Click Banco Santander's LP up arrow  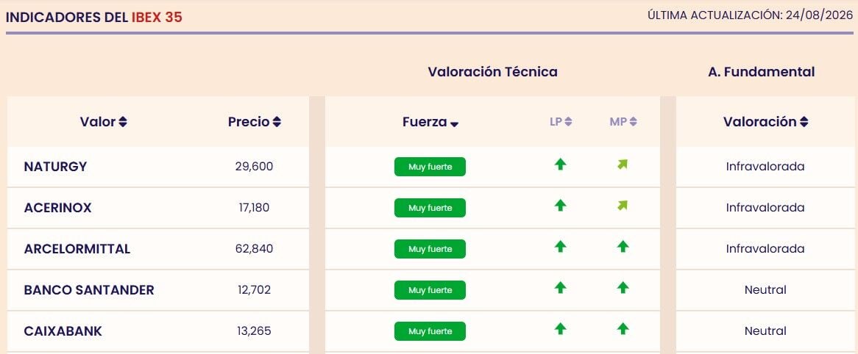560,288
